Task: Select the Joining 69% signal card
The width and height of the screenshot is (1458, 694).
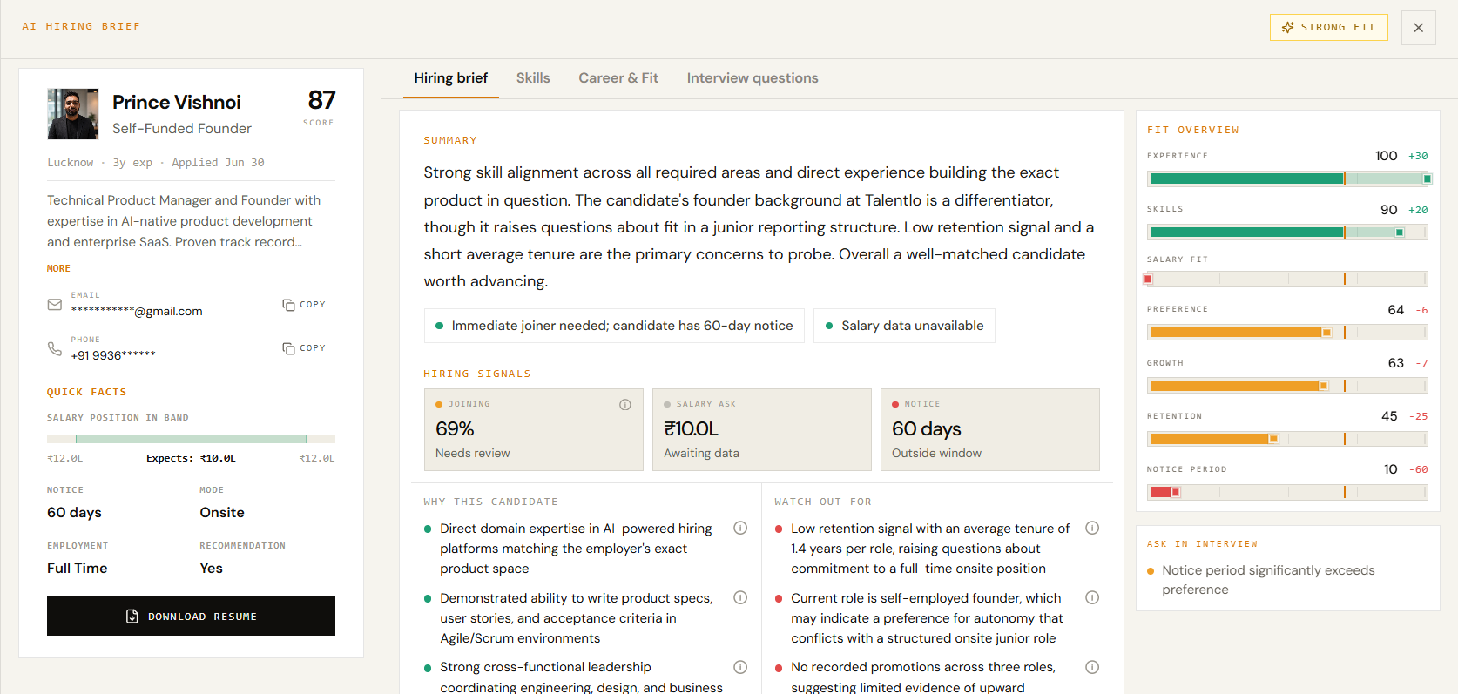Action: (x=533, y=429)
